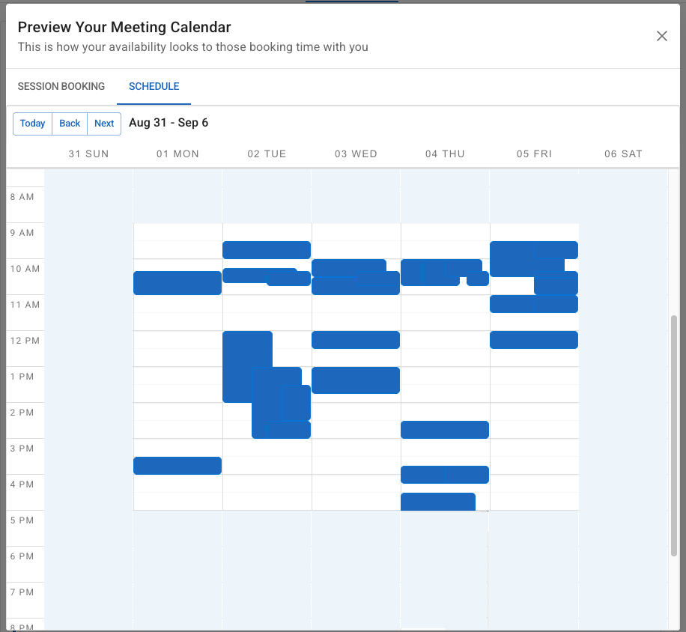Image resolution: width=686 pixels, height=632 pixels.
Task: Click the 03 WED day header
Action: coord(356,154)
